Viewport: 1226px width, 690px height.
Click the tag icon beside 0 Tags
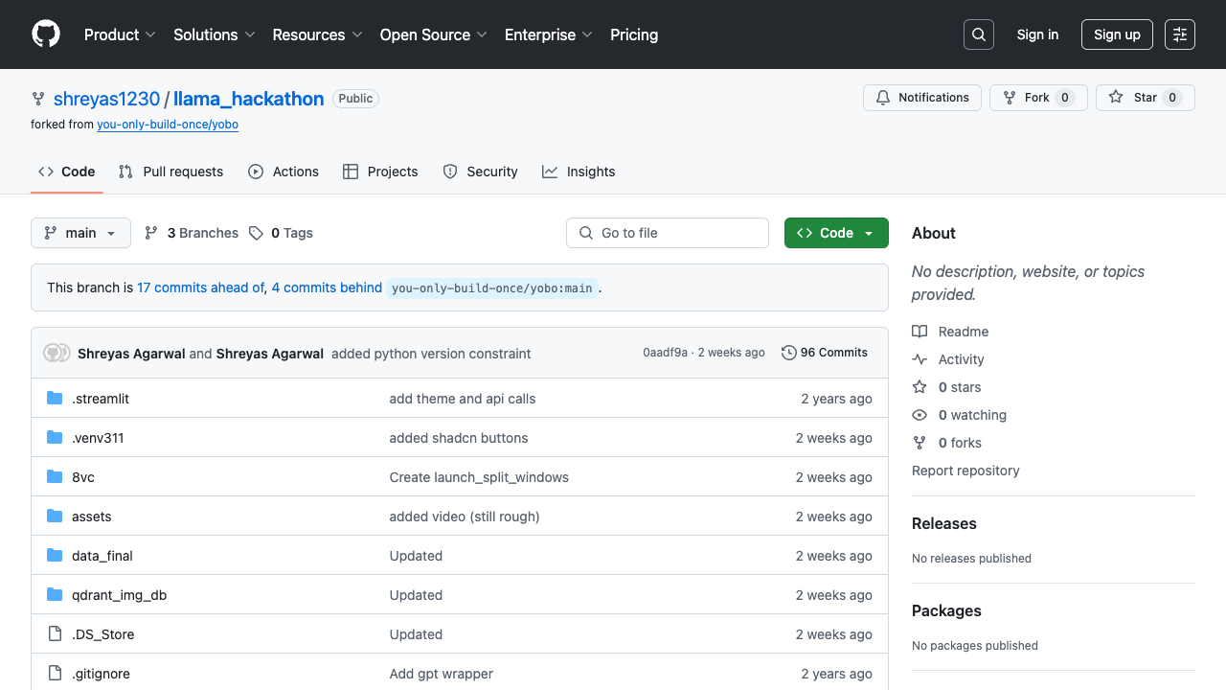point(256,233)
